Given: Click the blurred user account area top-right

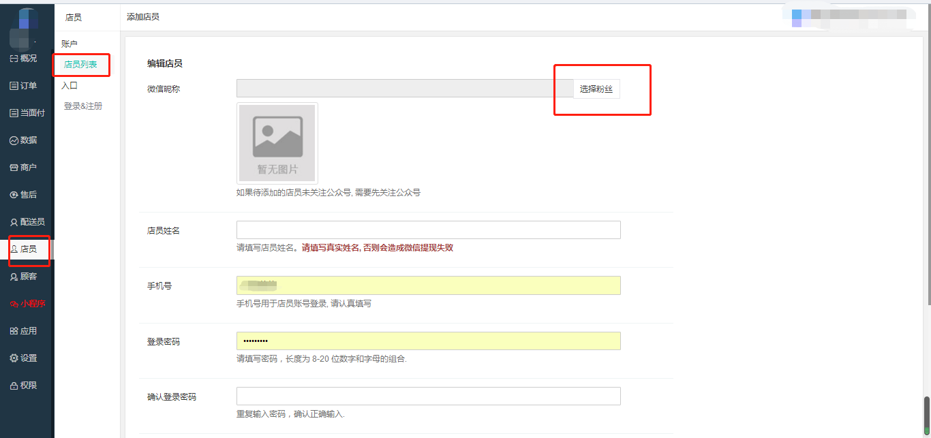Looking at the screenshot, I should point(849,18).
